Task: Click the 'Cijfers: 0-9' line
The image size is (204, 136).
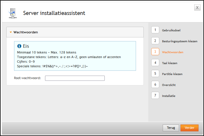Action: click(26, 62)
